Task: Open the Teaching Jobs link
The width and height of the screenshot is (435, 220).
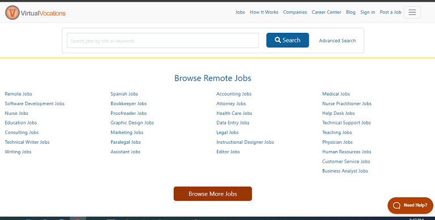Action: [337, 132]
